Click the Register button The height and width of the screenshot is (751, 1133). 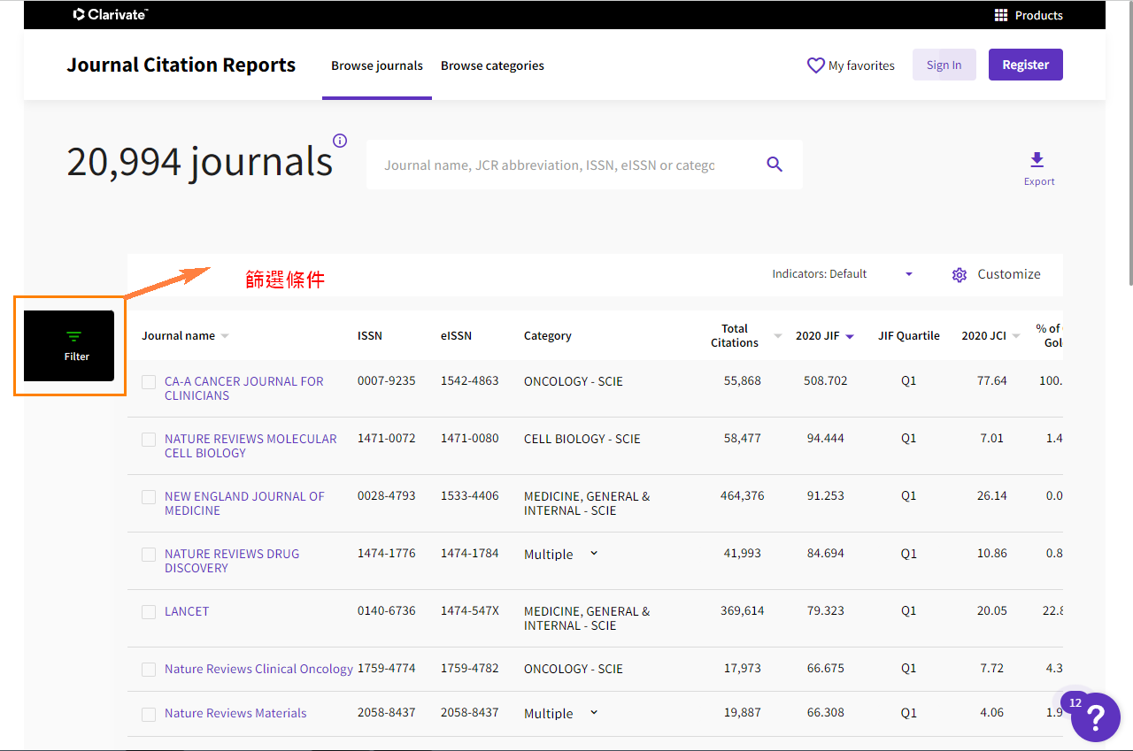(x=1026, y=65)
